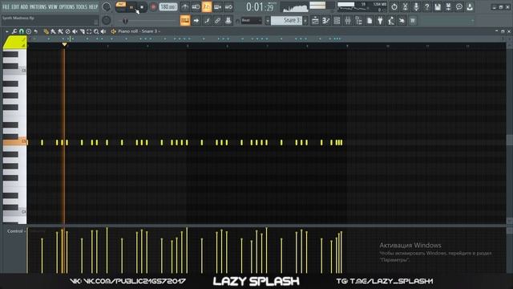Click the link icon in the recording panel
The height and width of the screenshot is (289, 513).
tap(217, 21)
